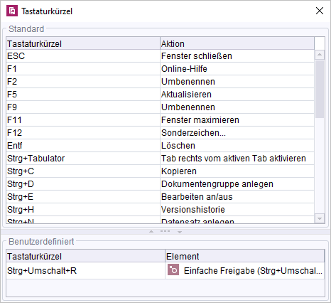Select the Umbenennen action in F9 row
The height and width of the screenshot is (303, 331).
pos(237,107)
